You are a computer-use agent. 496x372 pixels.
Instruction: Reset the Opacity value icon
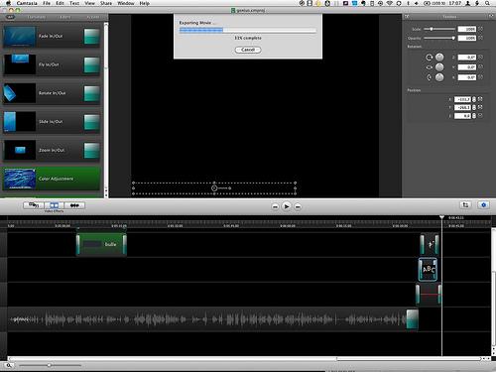pos(480,38)
